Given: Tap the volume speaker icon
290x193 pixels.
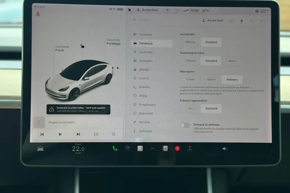Looking at the screenshot, I should coord(225,149).
